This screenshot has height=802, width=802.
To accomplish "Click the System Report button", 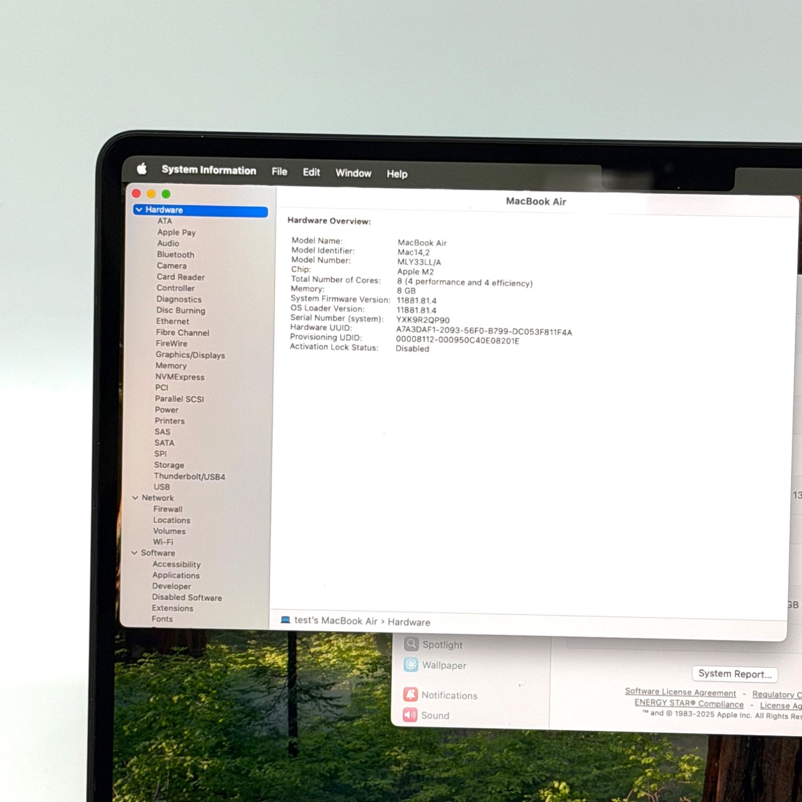I will click(x=734, y=674).
